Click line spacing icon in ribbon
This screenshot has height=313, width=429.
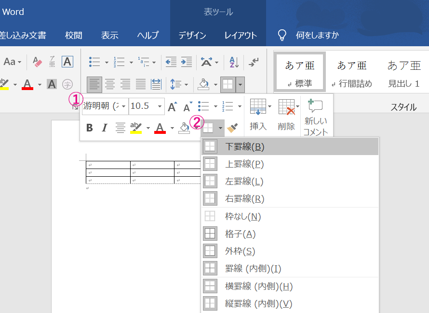click(x=176, y=84)
